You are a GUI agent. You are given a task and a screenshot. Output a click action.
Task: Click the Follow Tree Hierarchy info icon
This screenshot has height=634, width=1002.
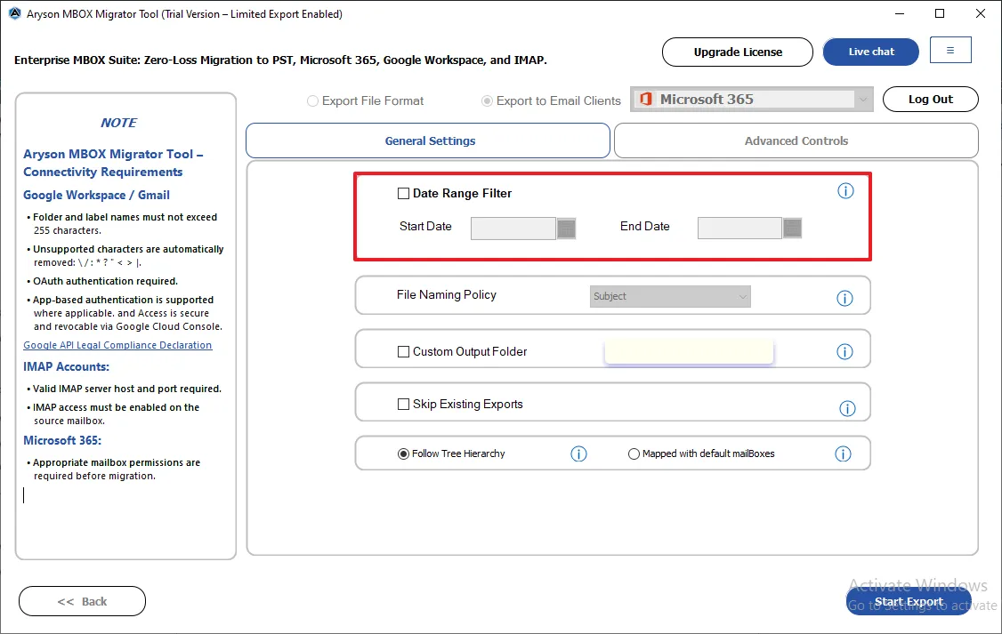click(578, 454)
